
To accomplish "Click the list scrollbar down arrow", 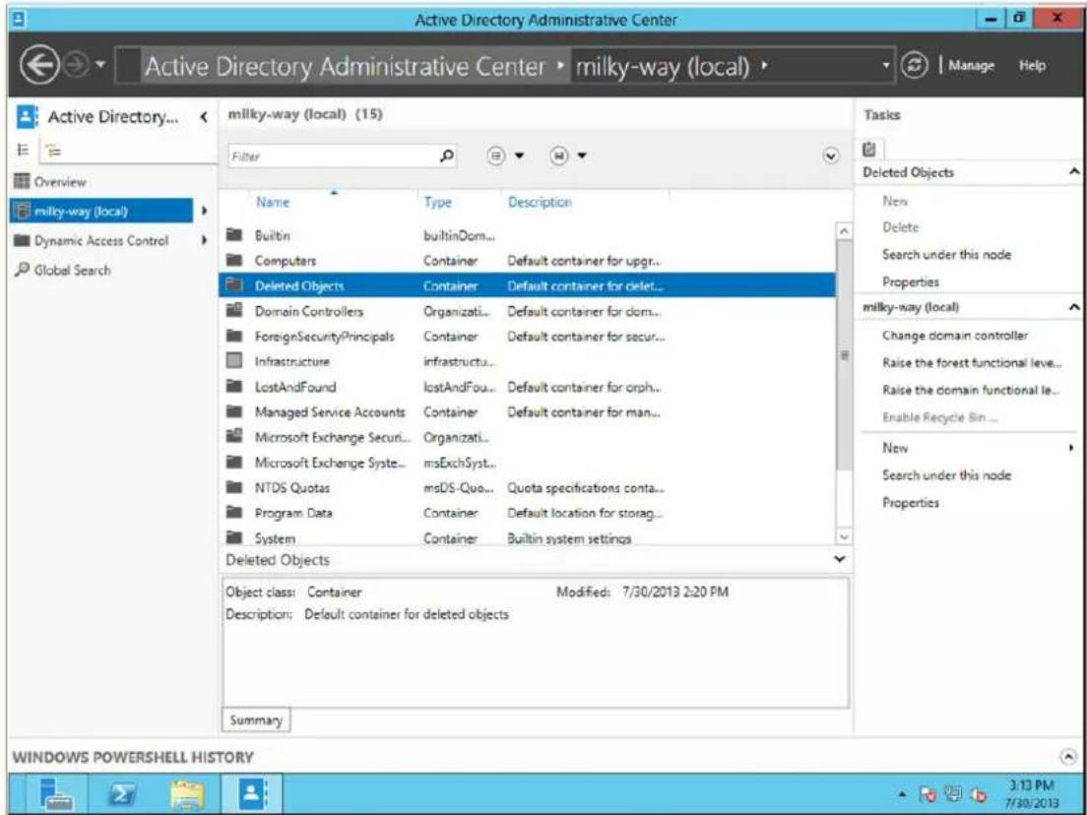I will pos(844,537).
